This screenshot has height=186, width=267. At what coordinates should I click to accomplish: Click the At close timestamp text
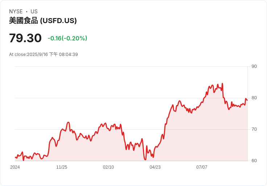[44, 55]
